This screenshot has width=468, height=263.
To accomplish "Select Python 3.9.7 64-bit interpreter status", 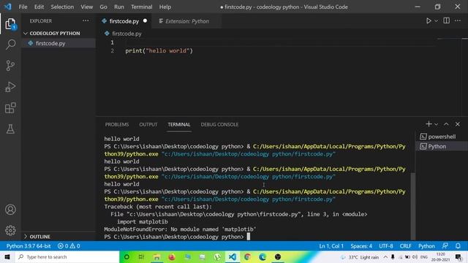I will [x=29, y=246].
